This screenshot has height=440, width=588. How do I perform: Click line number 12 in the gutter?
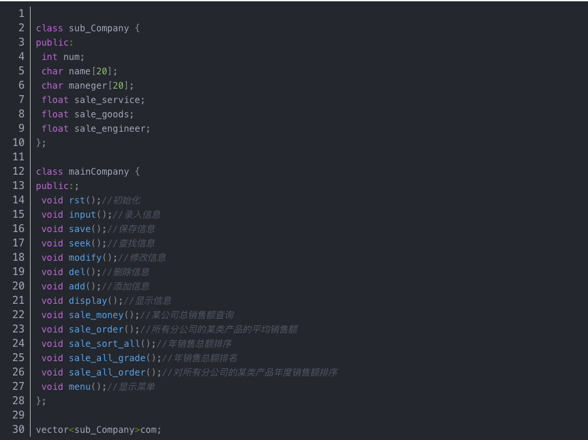point(18,171)
